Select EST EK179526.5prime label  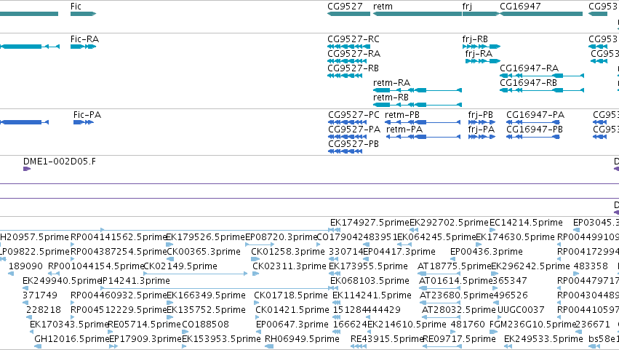click(206, 237)
